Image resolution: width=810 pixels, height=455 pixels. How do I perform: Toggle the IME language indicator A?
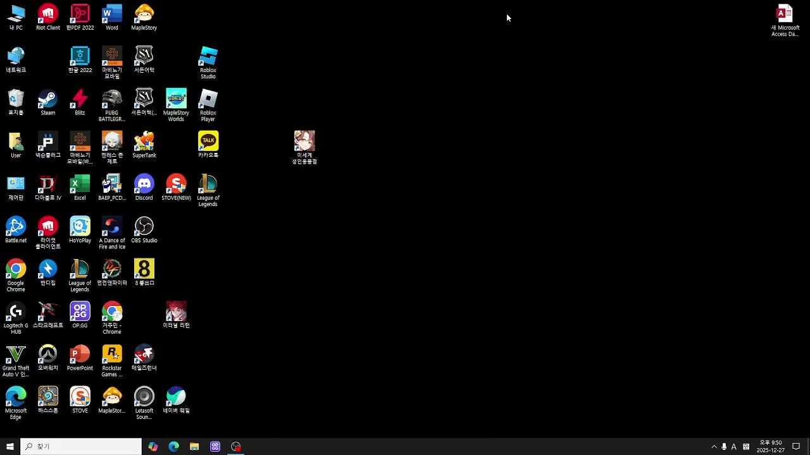(x=734, y=447)
